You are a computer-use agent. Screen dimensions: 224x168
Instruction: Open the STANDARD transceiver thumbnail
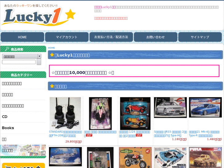65,113
